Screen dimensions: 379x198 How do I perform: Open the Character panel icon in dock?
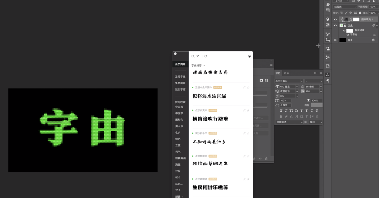click(x=327, y=75)
